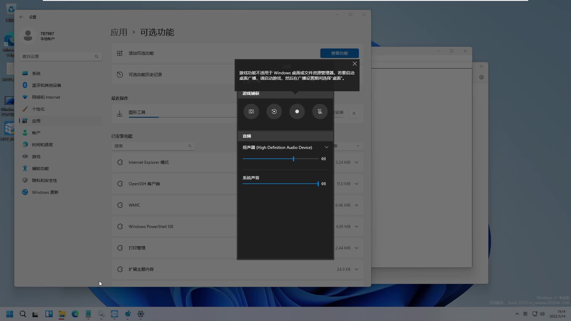Open the settings gear in the right window
This screenshot has width=571, height=321.
point(481,77)
